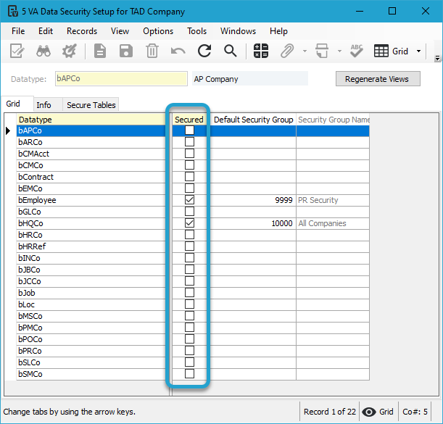Viewport: 443px width, 424px height.
Task: Click the Grid view table icon
Action: tap(381, 51)
